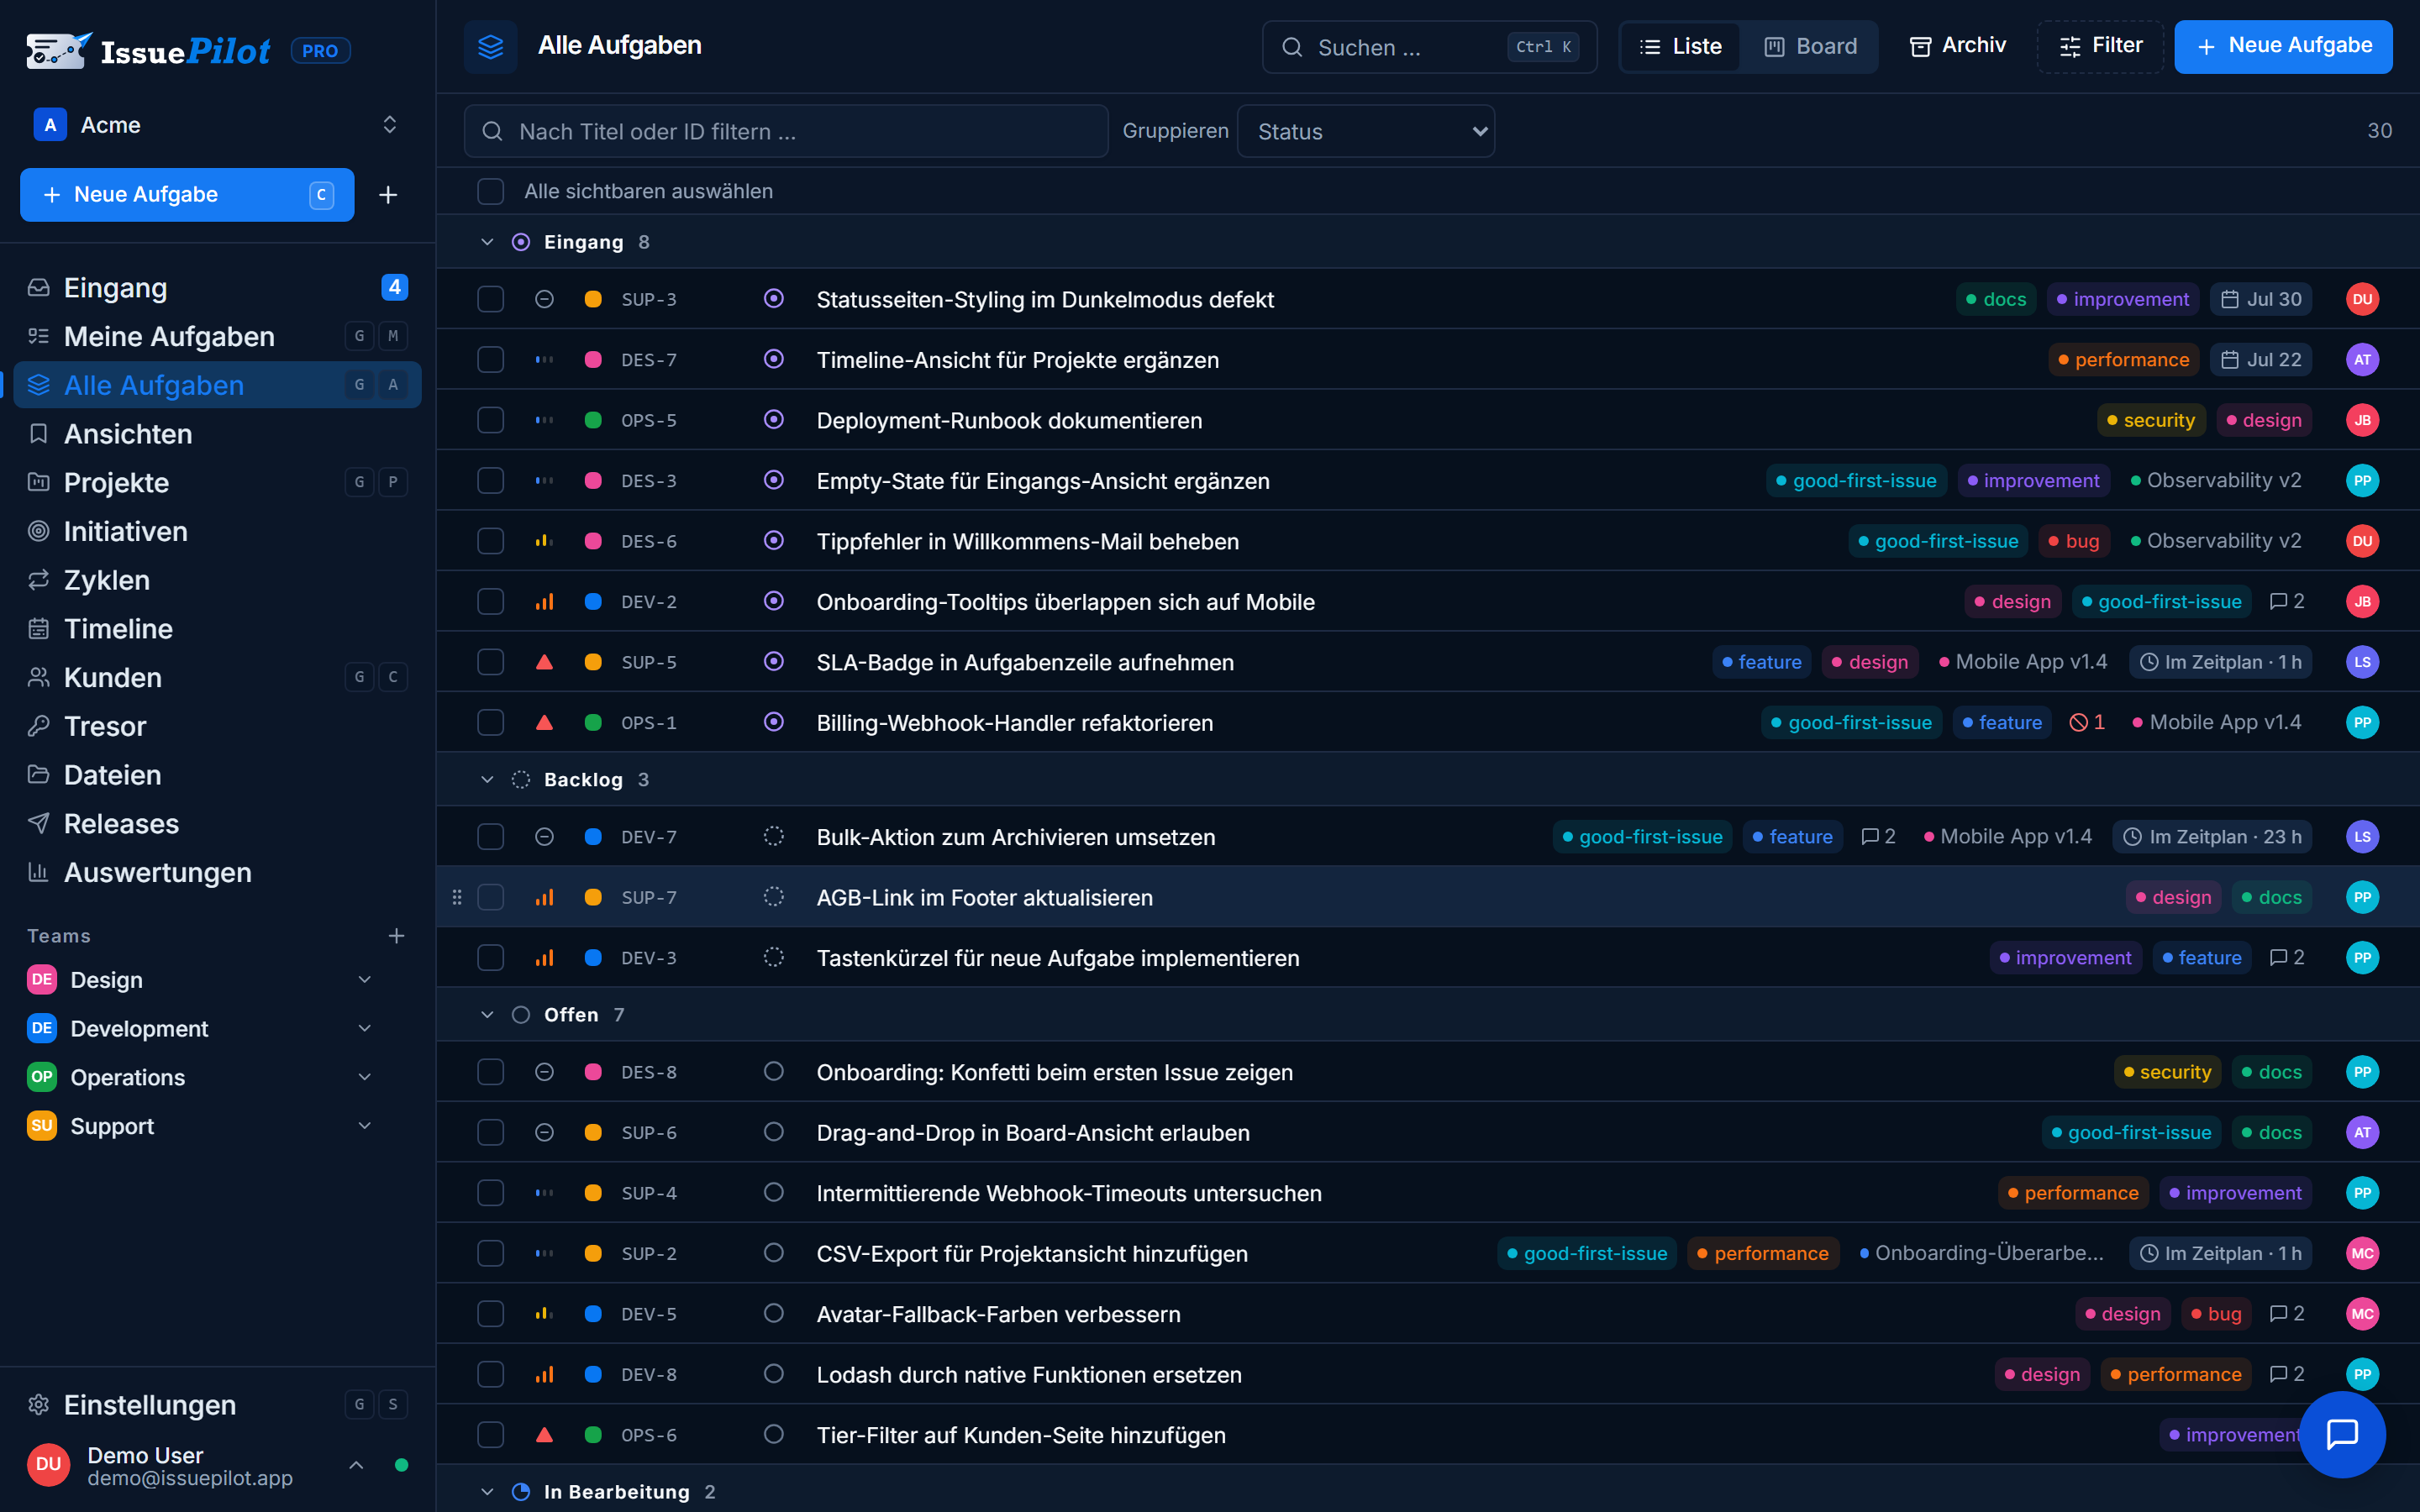
Task: Open Eingang in the sidebar
Action: [x=217, y=287]
